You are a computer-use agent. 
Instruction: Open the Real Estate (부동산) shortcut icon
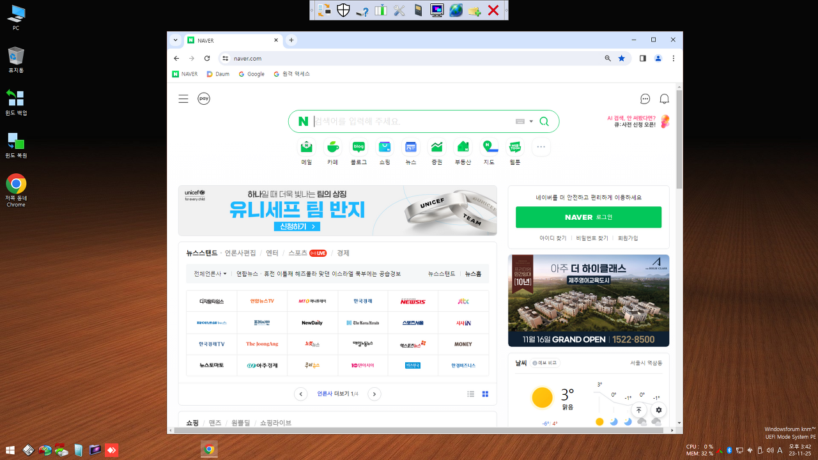463,147
